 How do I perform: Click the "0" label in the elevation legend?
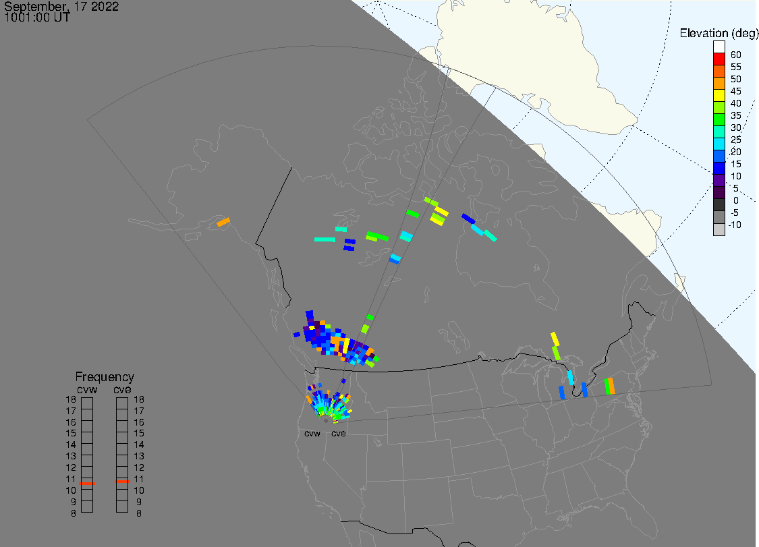pyautogui.click(x=736, y=200)
